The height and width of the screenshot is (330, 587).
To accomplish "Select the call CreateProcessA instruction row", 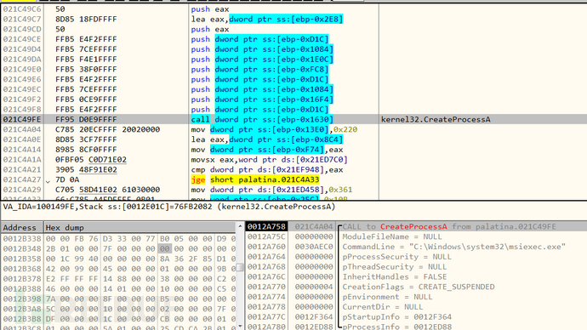I will click(x=293, y=119).
